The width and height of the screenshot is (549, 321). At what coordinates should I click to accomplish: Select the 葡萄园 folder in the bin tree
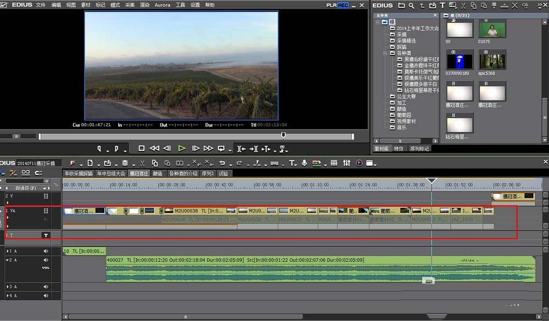(404, 115)
